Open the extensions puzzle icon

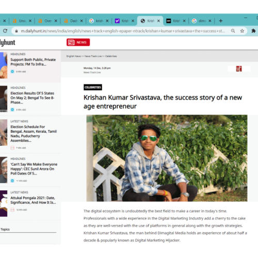click(253, 31)
